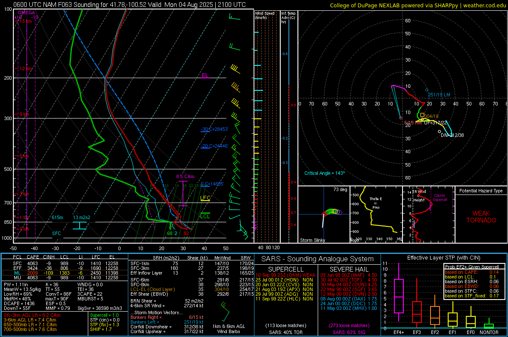508x337 pixels.
Task: Click '1km & 6km AGL Wind Barbs' caption
Action: pos(229,329)
